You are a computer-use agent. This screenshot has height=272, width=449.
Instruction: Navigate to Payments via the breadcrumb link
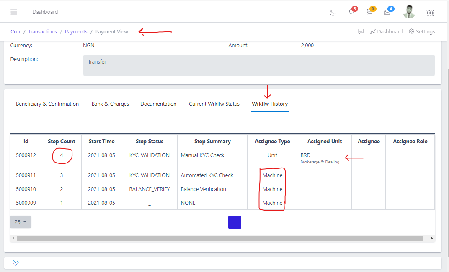[76, 31]
